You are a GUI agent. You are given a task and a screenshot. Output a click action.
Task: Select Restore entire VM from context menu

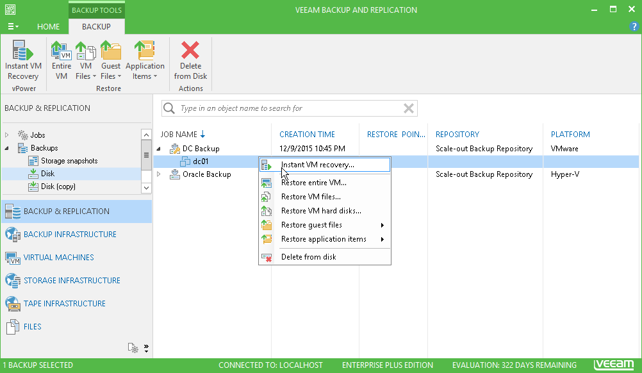[313, 183]
